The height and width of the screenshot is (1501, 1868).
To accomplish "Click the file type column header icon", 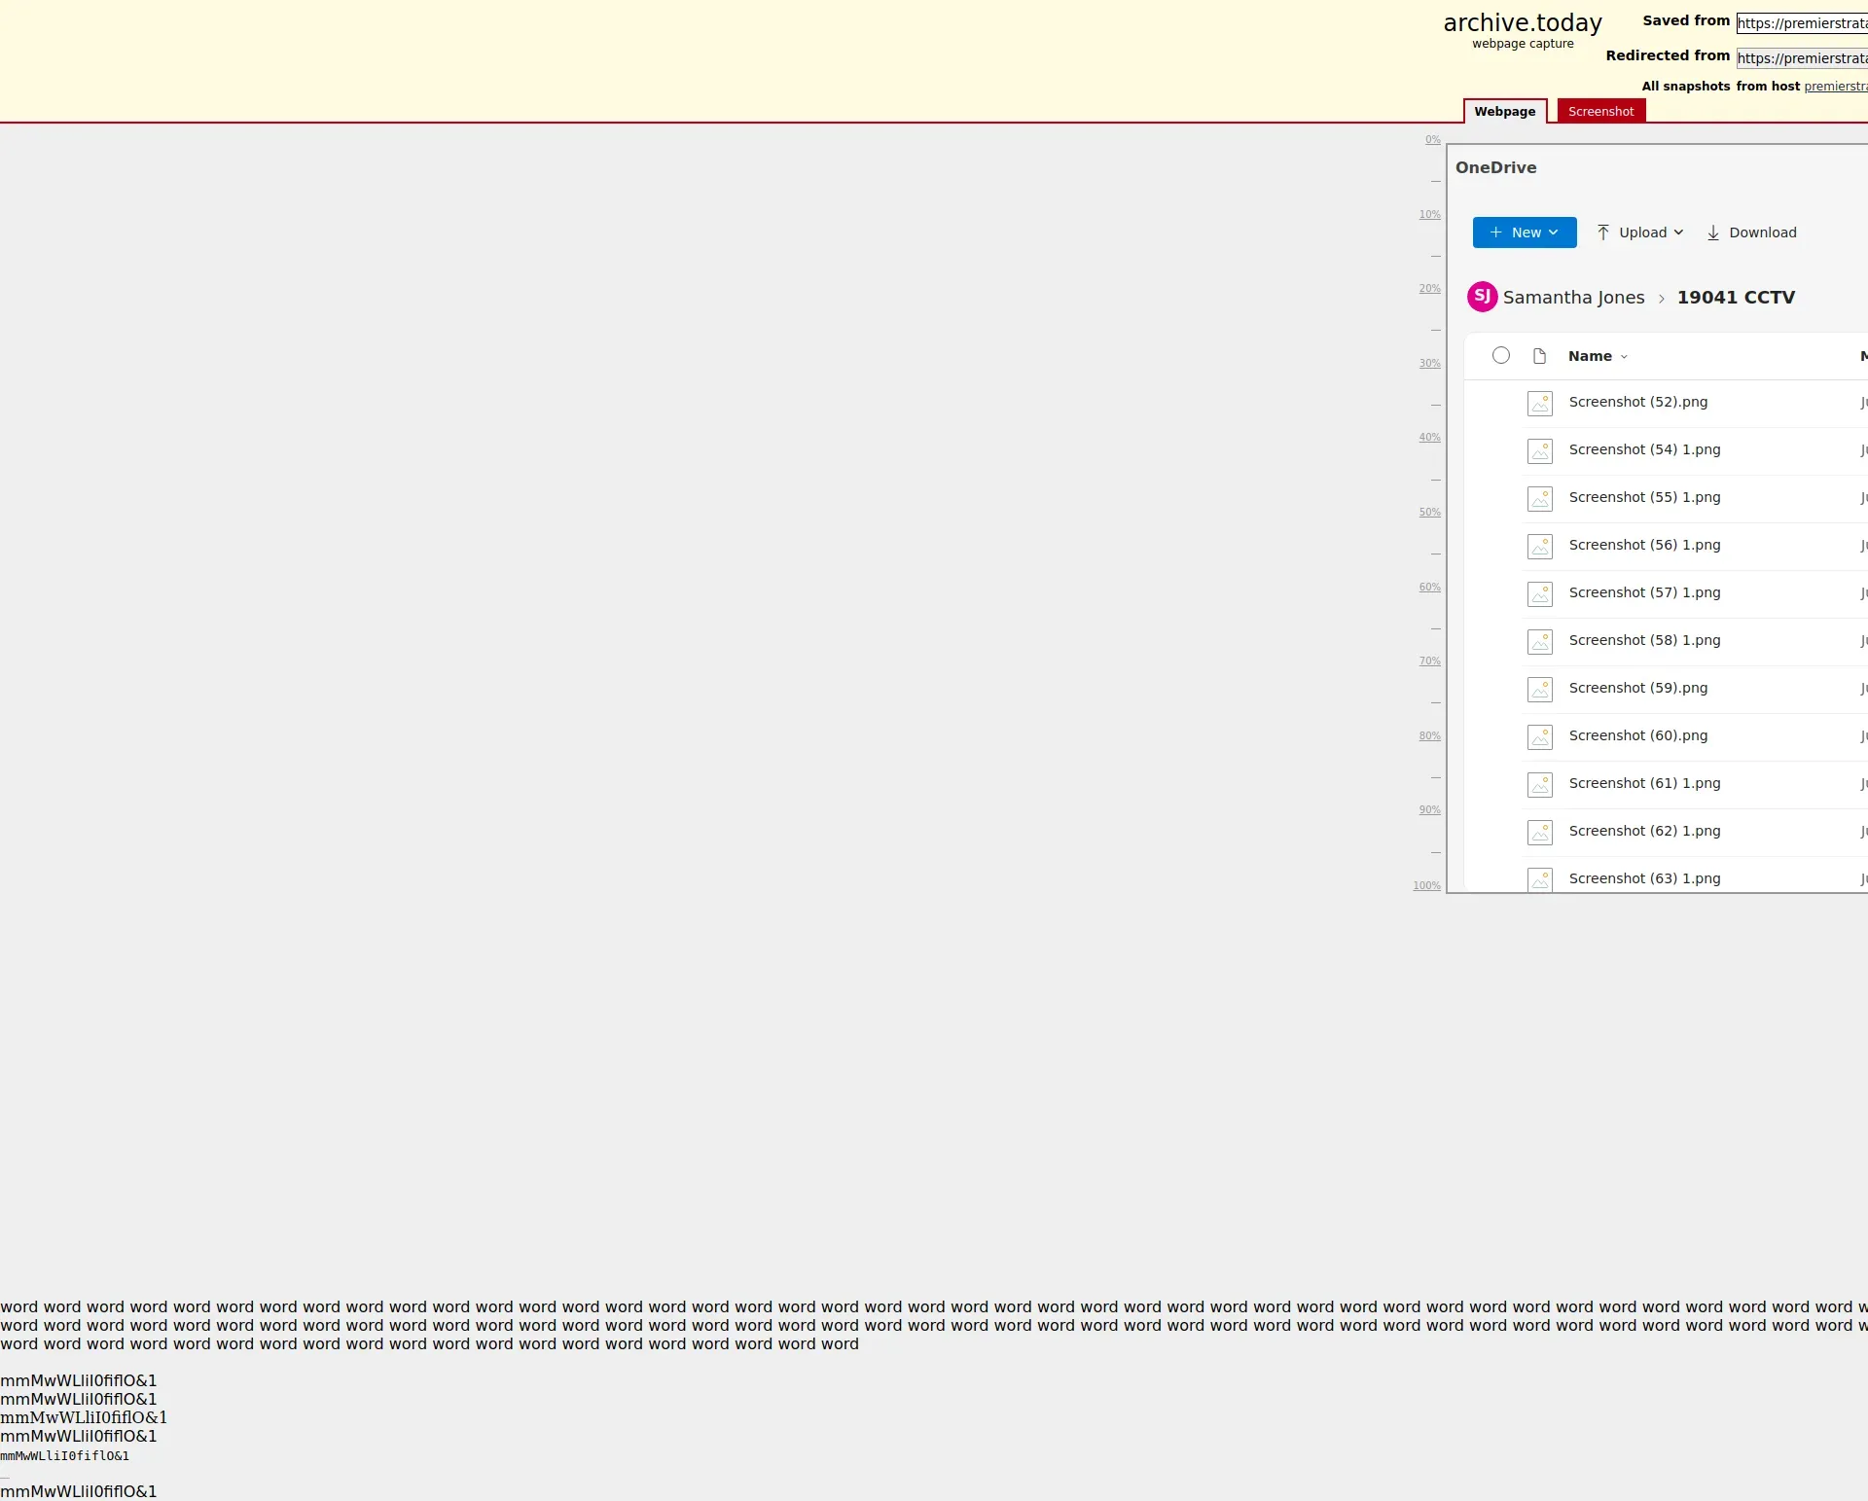I will [x=1539, y=356].
